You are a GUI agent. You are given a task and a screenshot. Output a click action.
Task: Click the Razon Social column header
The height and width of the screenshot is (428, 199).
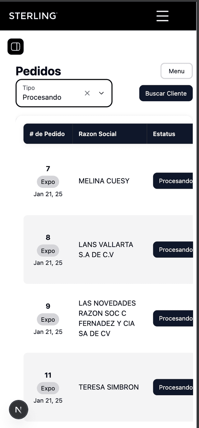pyautogui.click(x=98, y=134)
